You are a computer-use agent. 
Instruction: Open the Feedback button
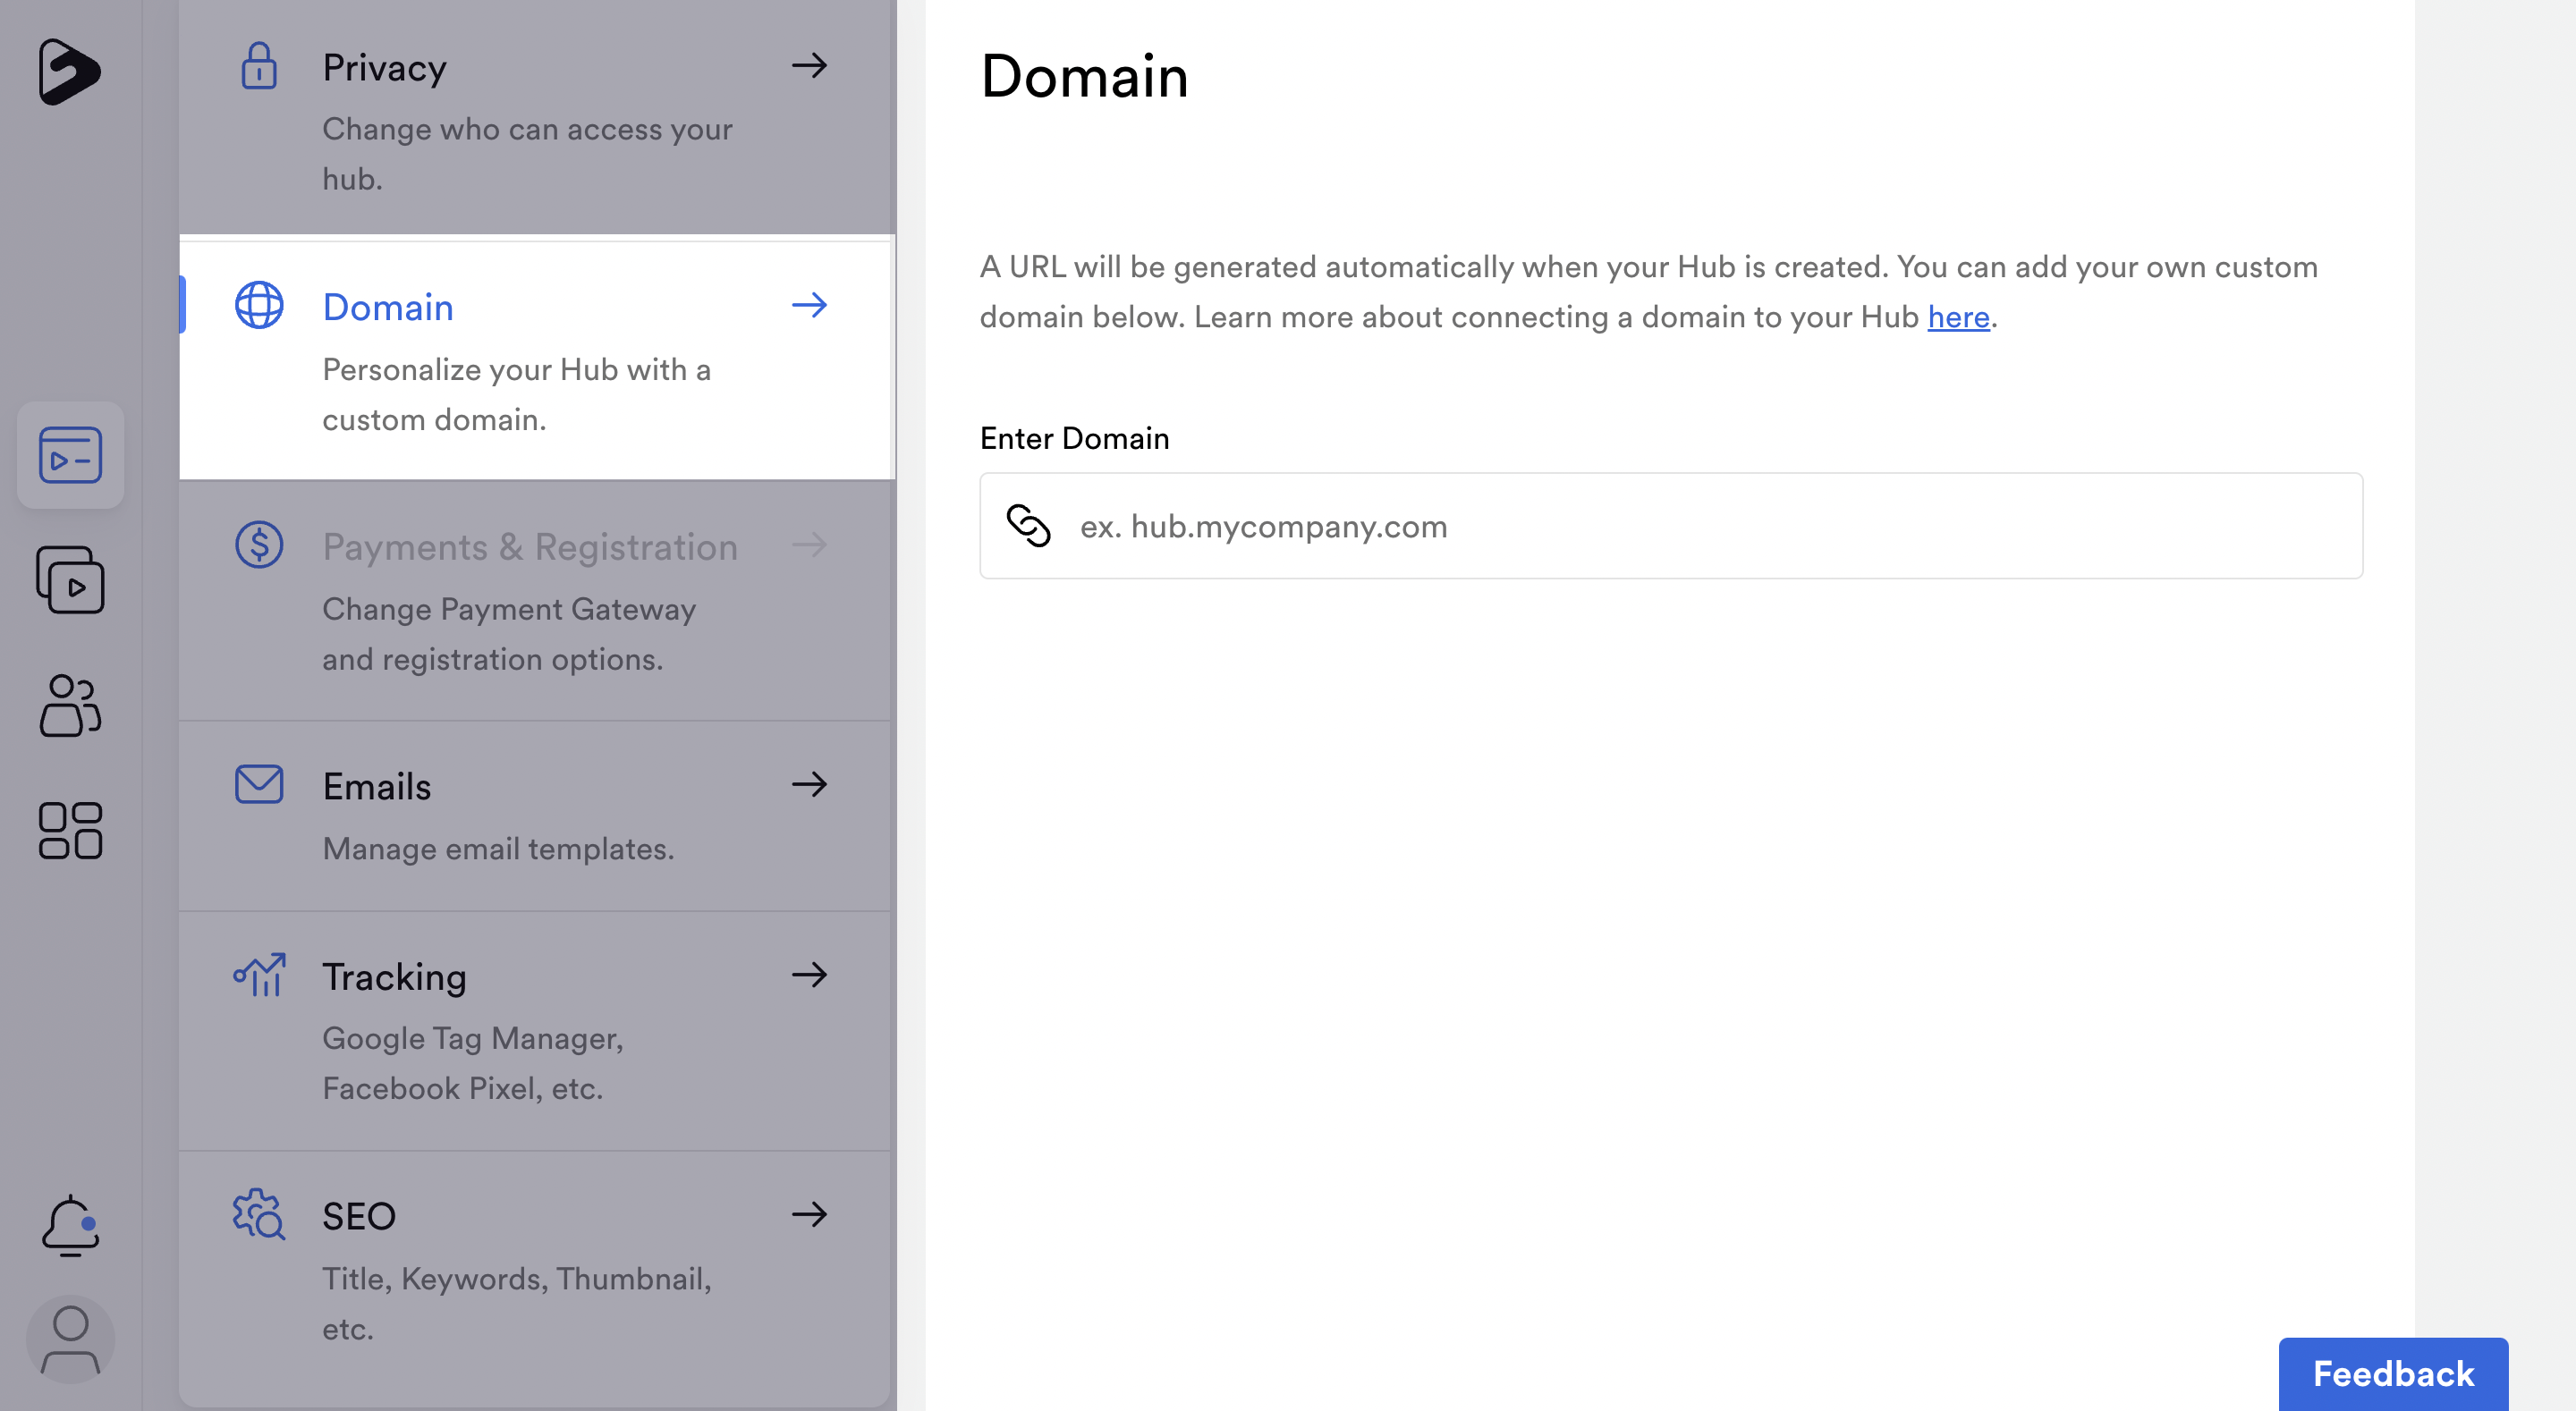(x=2393, y=1374)
